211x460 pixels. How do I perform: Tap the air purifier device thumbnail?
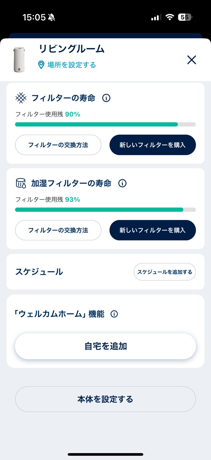[19, 60]
